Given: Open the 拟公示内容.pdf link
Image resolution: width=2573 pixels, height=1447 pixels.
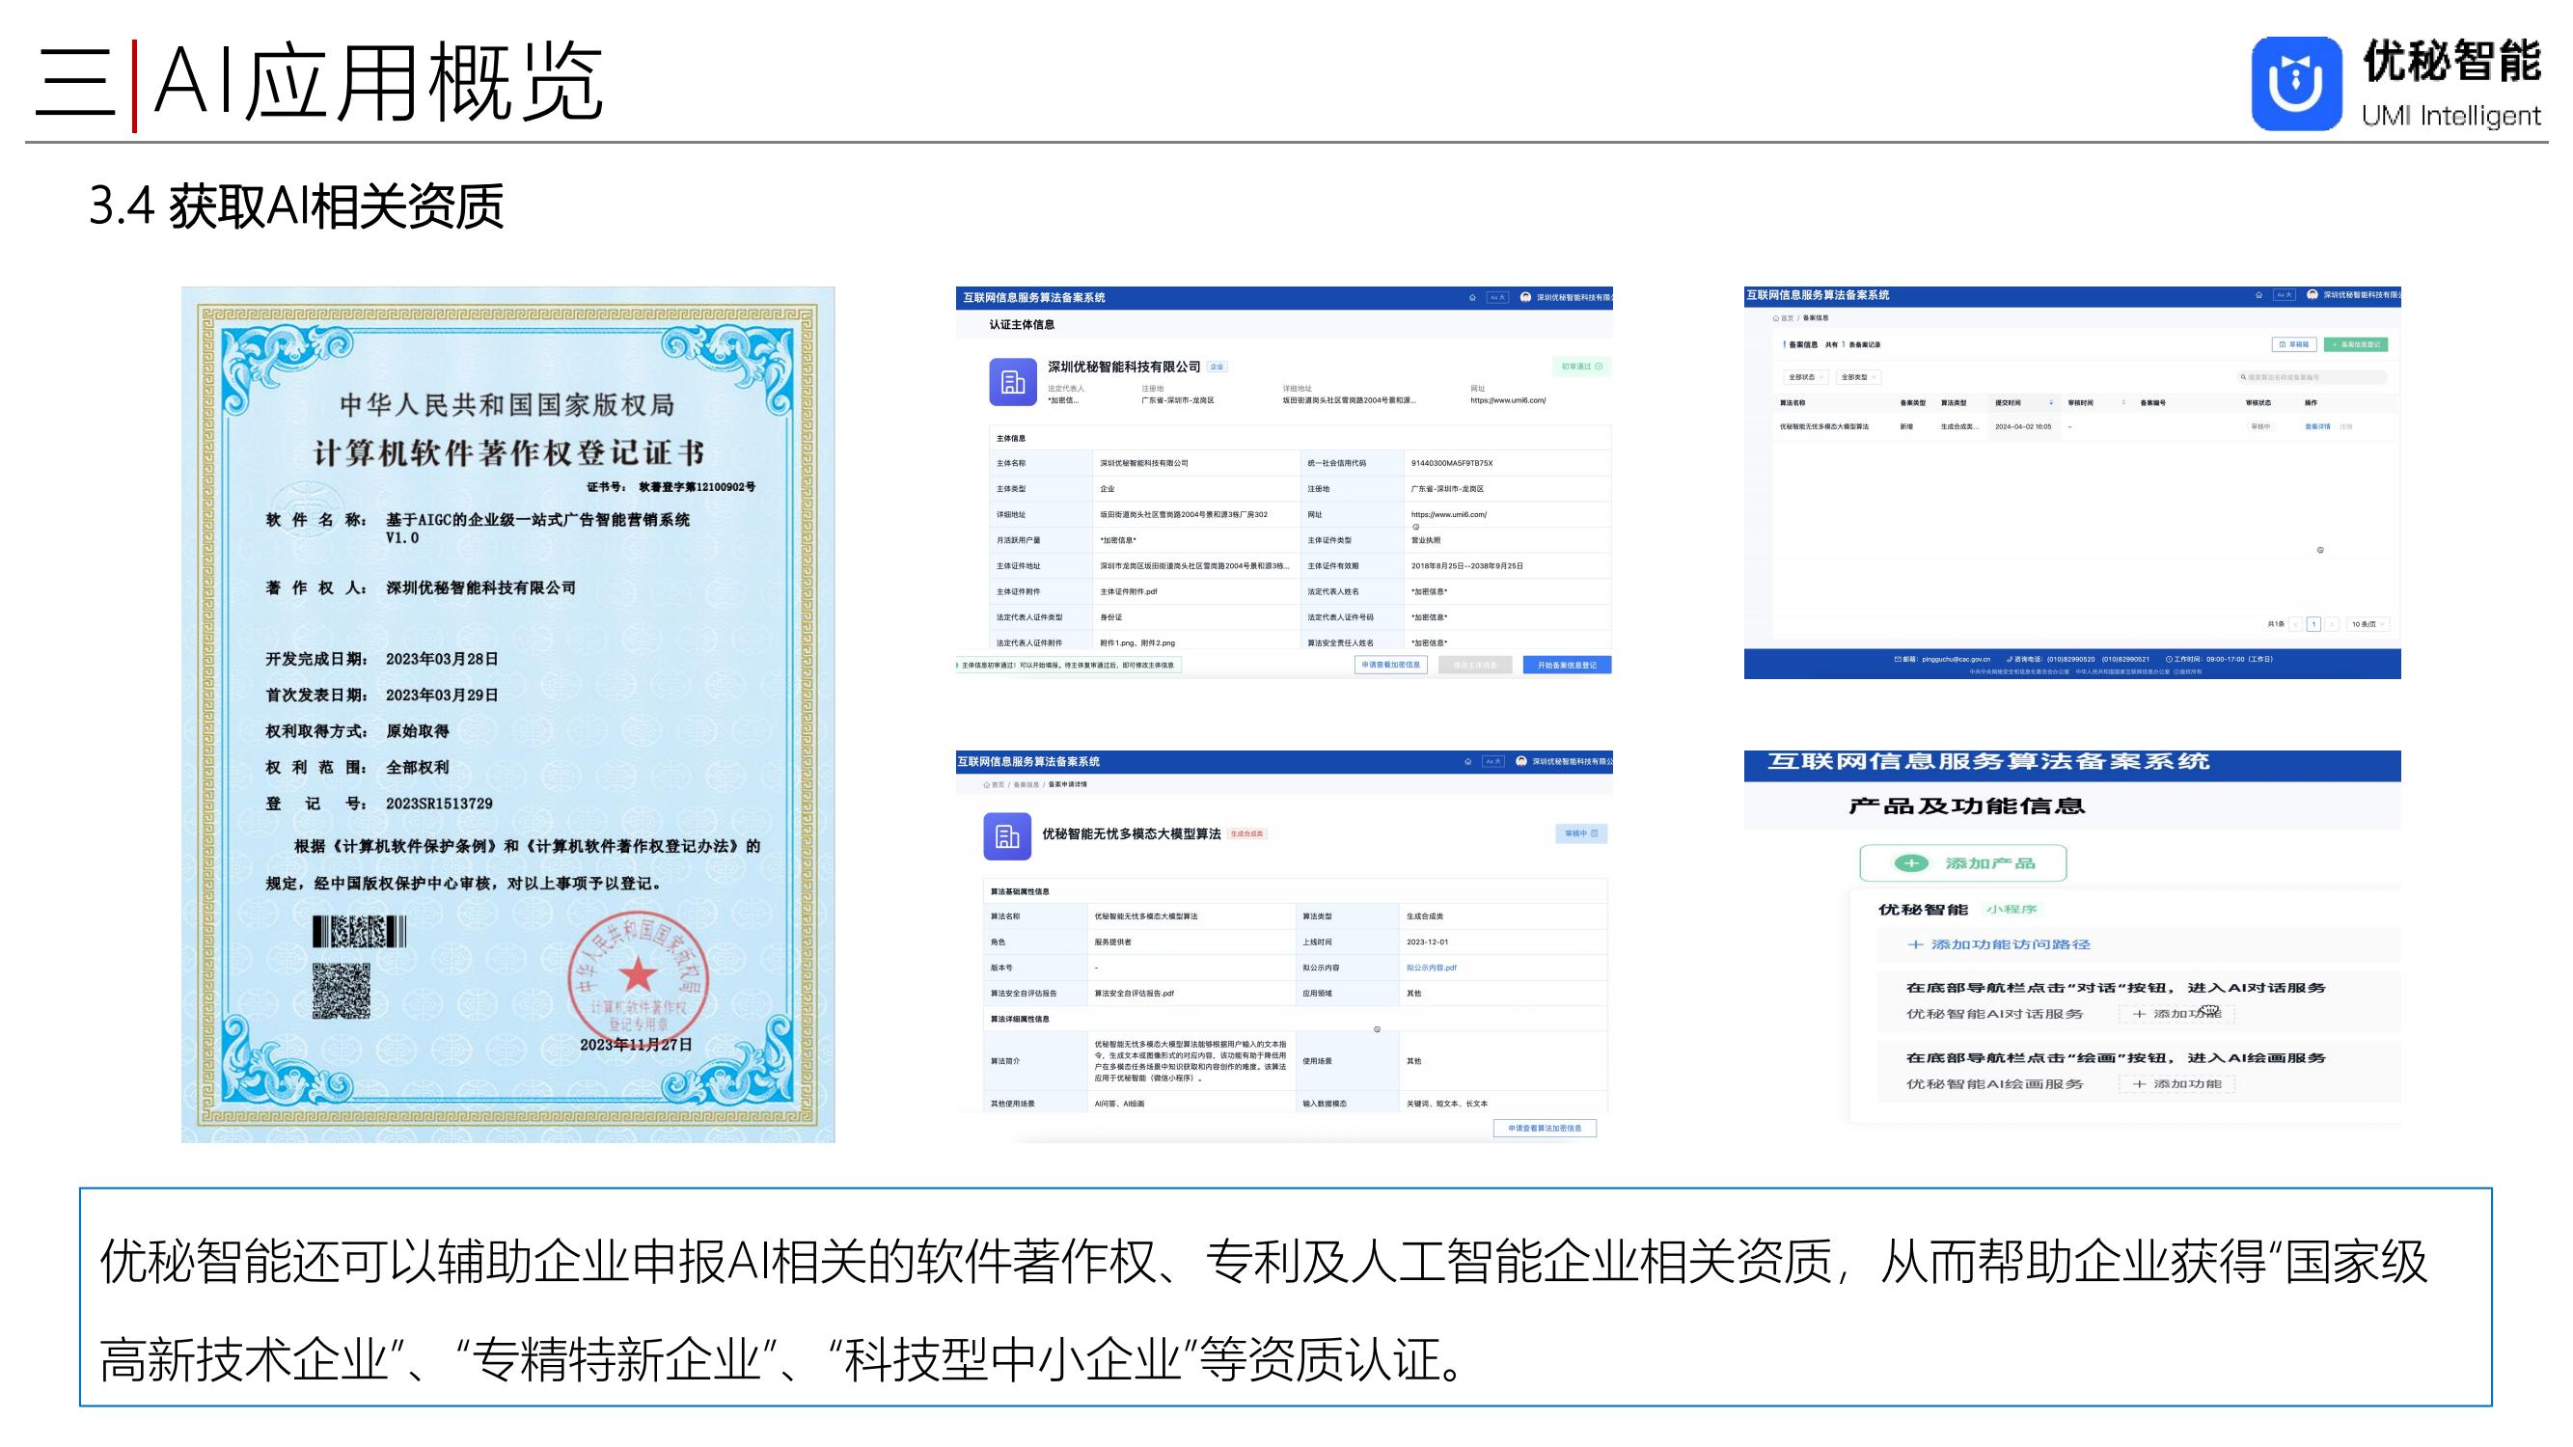Looking at the screenshot, I should (1432, 968).
